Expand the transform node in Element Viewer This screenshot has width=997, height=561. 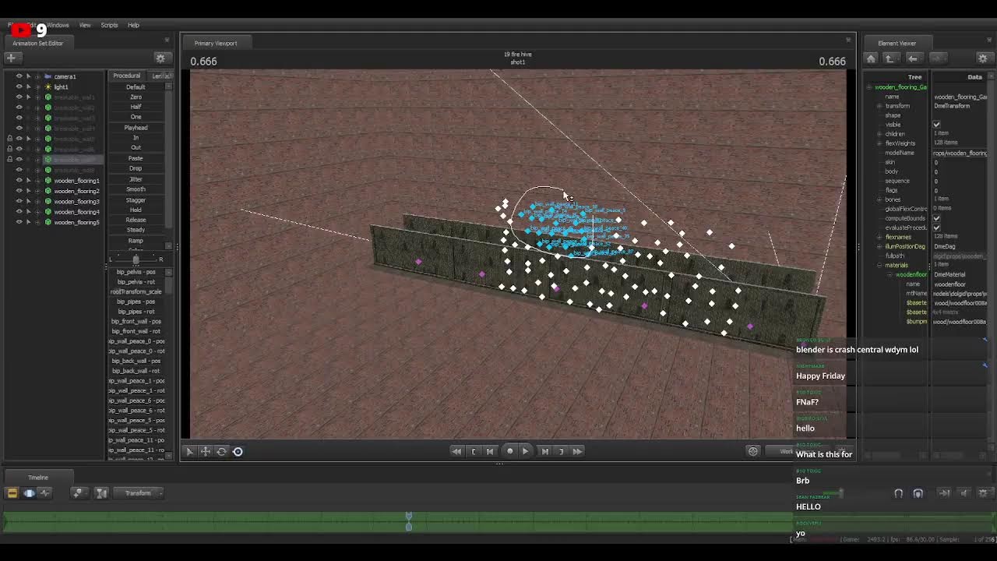[879, 106]
